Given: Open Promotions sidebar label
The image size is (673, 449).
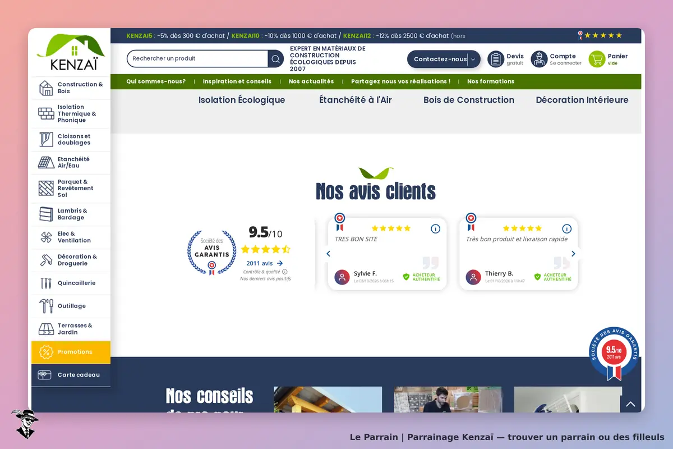Looking at the screenshot, I should [x=75, y=352].
